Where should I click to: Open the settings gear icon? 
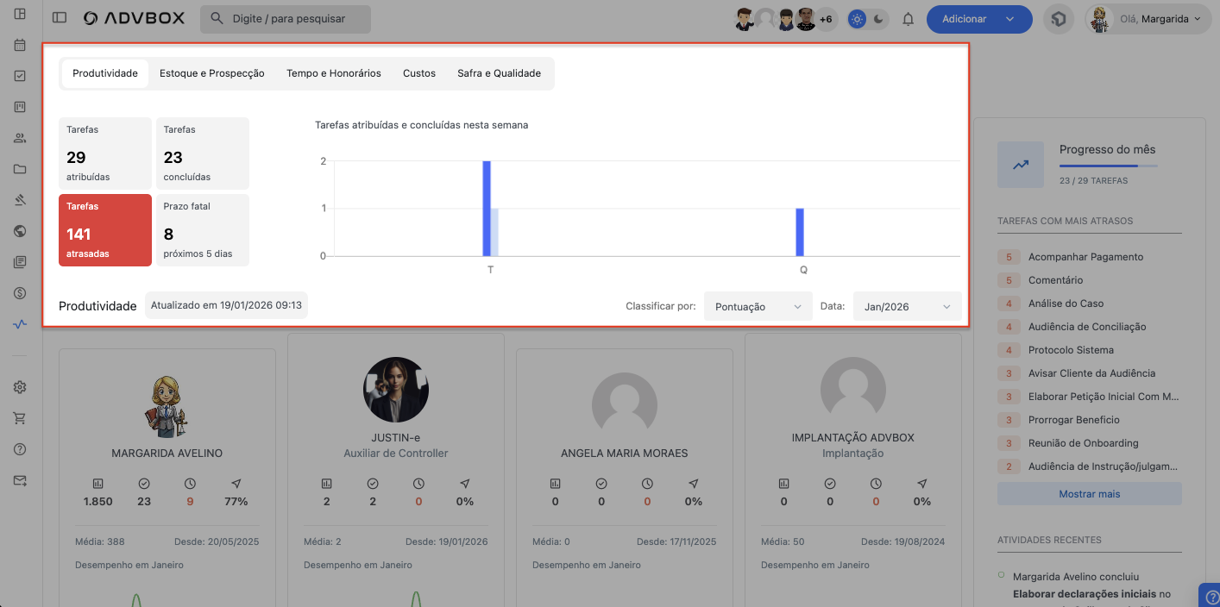point(20,387)
